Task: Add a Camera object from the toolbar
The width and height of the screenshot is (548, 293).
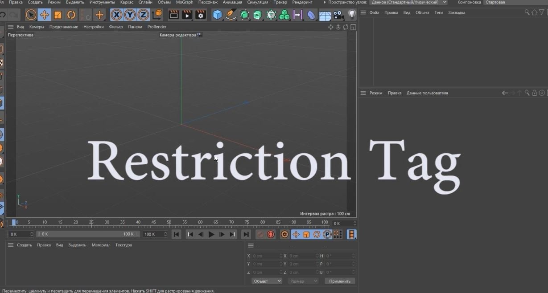Action: click(338, 15)
